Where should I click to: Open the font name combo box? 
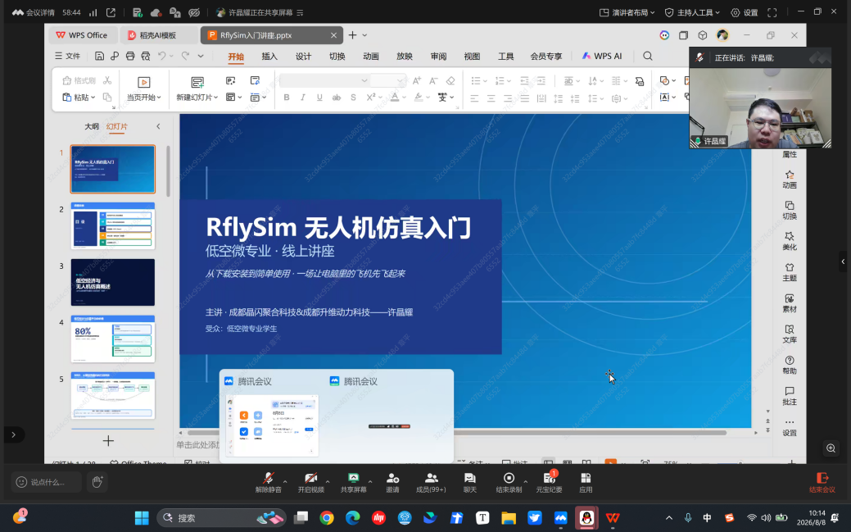(x=324, y=80)
